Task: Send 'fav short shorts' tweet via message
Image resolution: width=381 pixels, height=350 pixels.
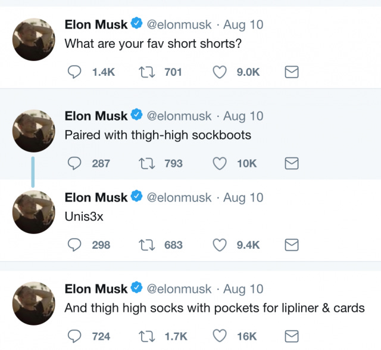Action: (x=292, y=72)
